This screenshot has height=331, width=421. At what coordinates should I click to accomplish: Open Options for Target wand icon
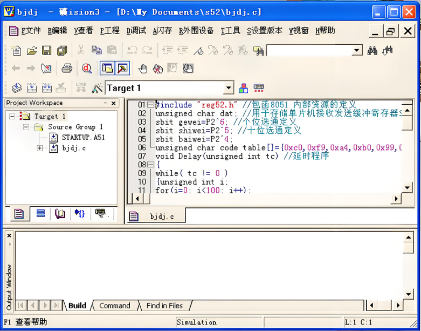coord(97,88)
